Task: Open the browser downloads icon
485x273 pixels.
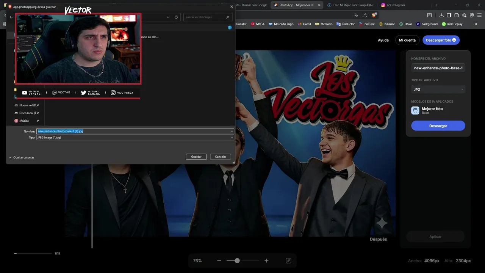Action: pyautogui.click(x=442, y=15)
